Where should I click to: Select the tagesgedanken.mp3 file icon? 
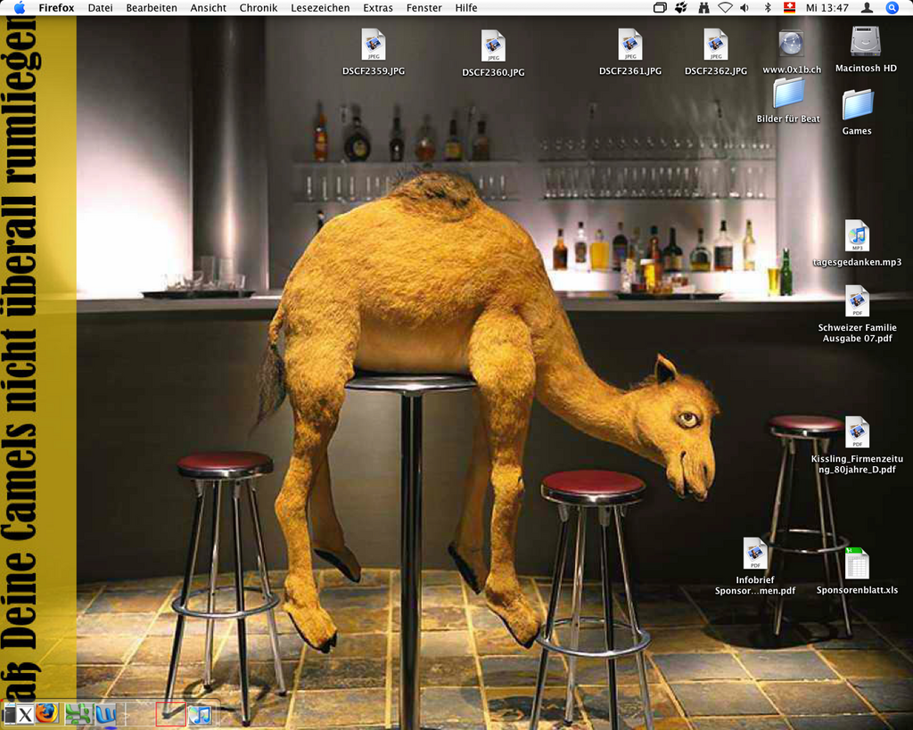(857, 236)
